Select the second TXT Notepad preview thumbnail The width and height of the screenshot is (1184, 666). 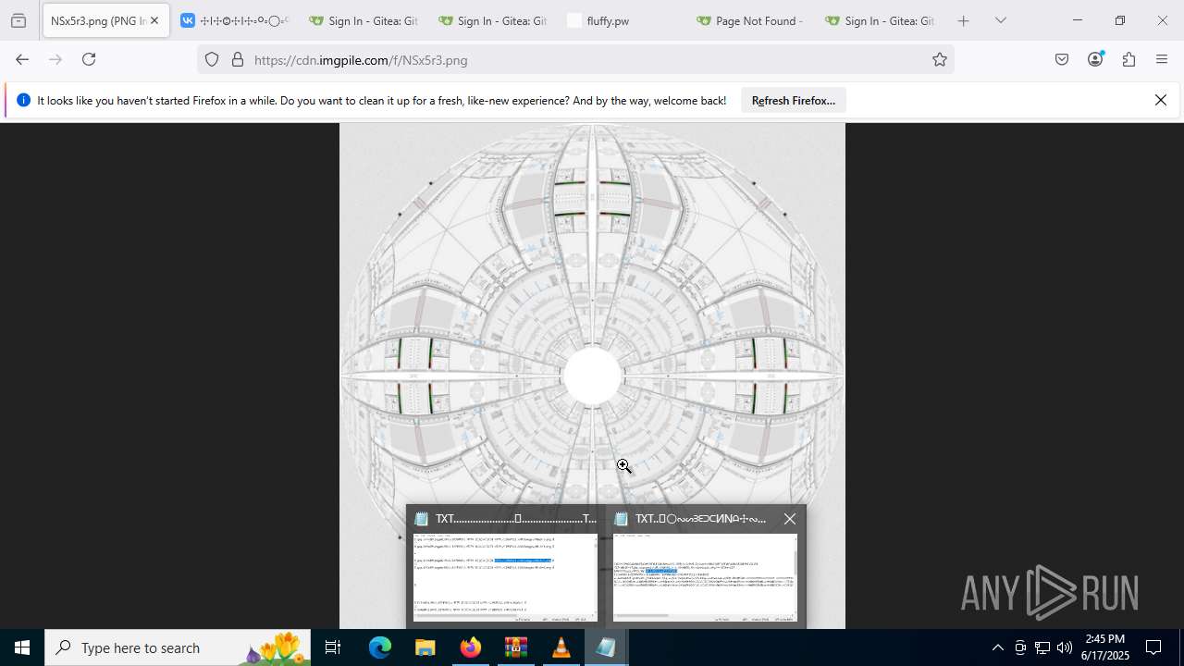tap(705, 577)
